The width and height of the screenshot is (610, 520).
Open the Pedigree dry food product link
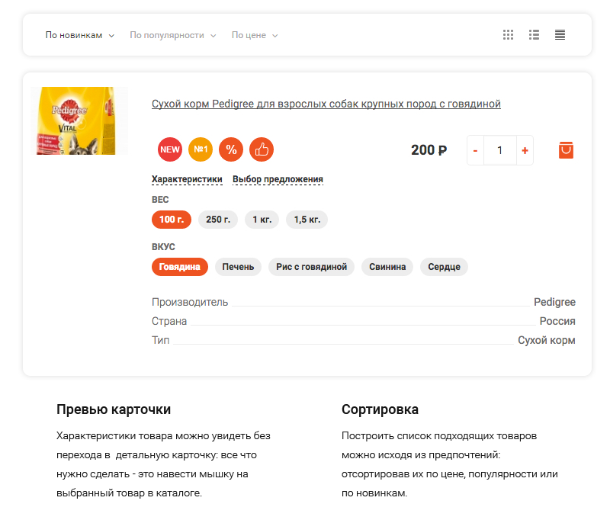point(326,104)
